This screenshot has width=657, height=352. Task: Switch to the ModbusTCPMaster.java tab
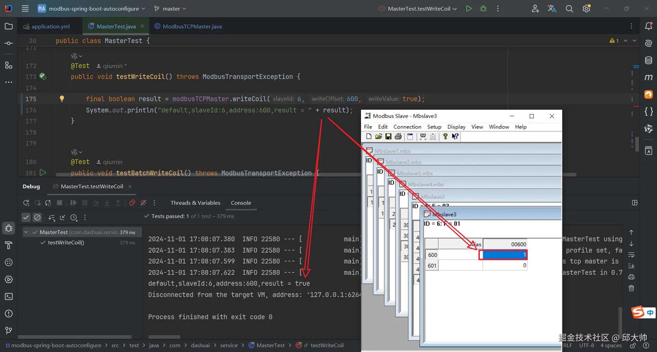[x=192, y=26]
